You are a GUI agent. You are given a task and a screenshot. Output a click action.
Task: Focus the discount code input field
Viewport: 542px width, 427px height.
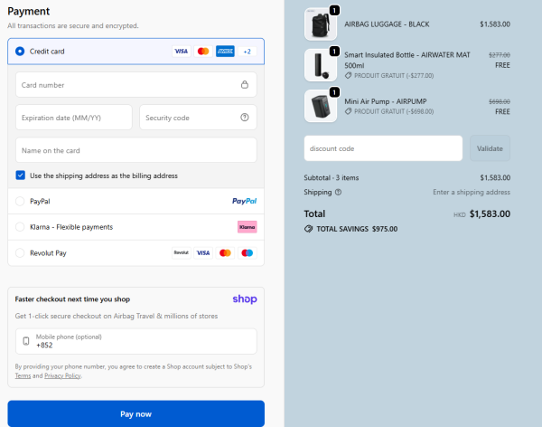tap(383, 148)
